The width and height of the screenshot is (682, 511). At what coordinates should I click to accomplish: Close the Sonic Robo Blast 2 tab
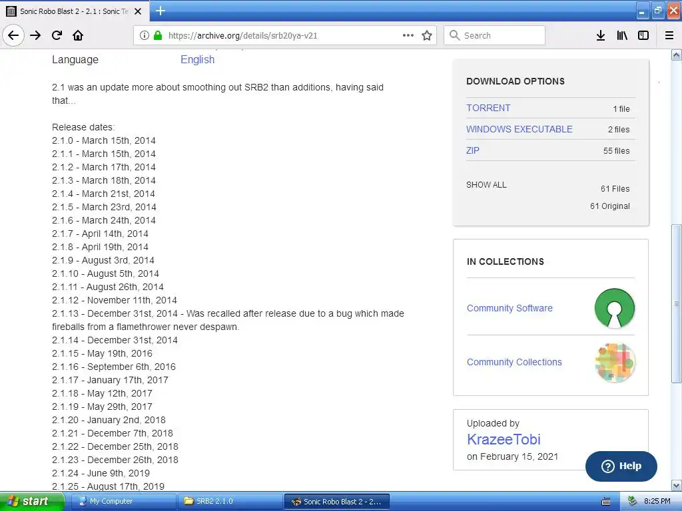[x=138, y=11]
